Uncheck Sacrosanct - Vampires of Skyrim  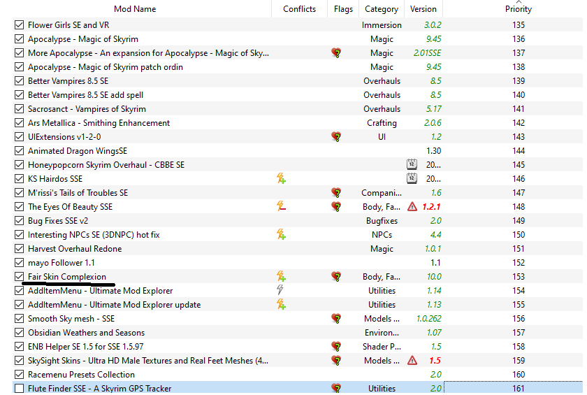click(x=19, y=109)
